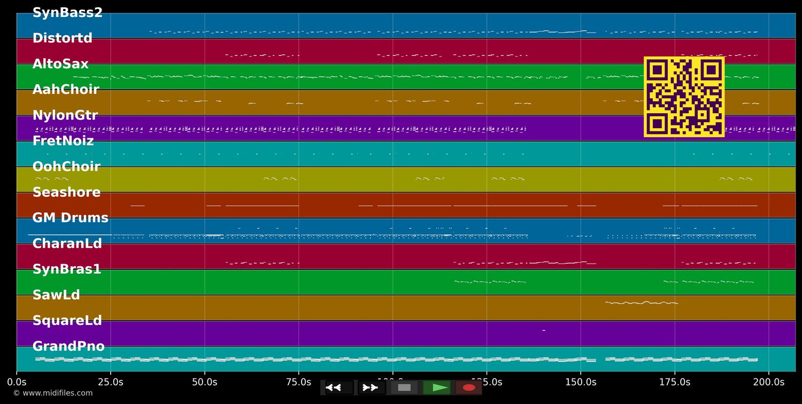Screen dimensions: 802x404
Task: Stop playback with the gray stop button
Action: pos(404,387)
